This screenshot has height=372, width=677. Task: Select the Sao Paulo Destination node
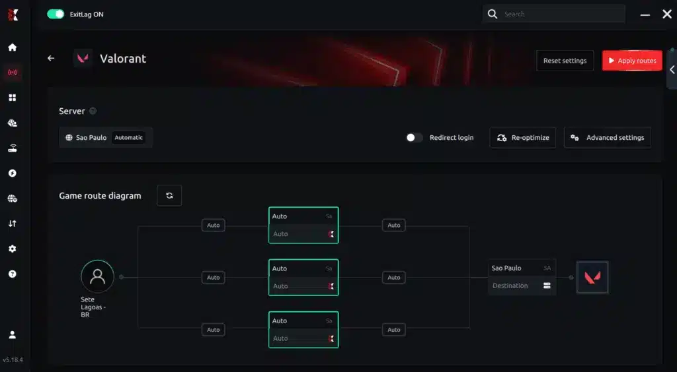pyautogui.click(x=522, y=277)
